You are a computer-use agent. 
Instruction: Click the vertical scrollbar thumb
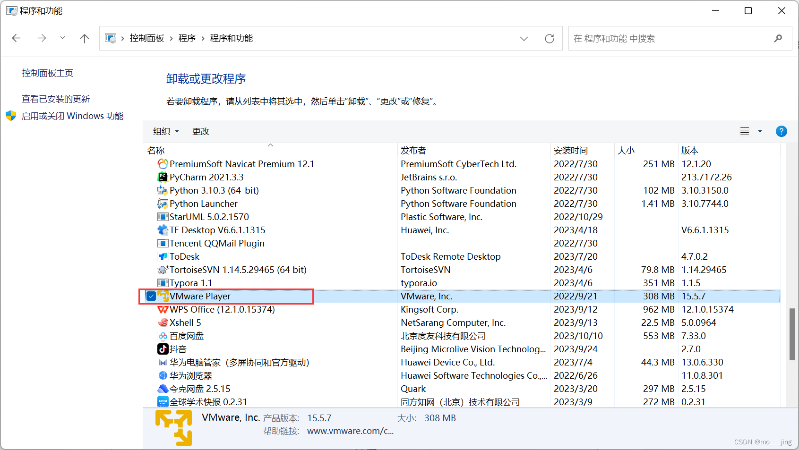coord(792,334)
